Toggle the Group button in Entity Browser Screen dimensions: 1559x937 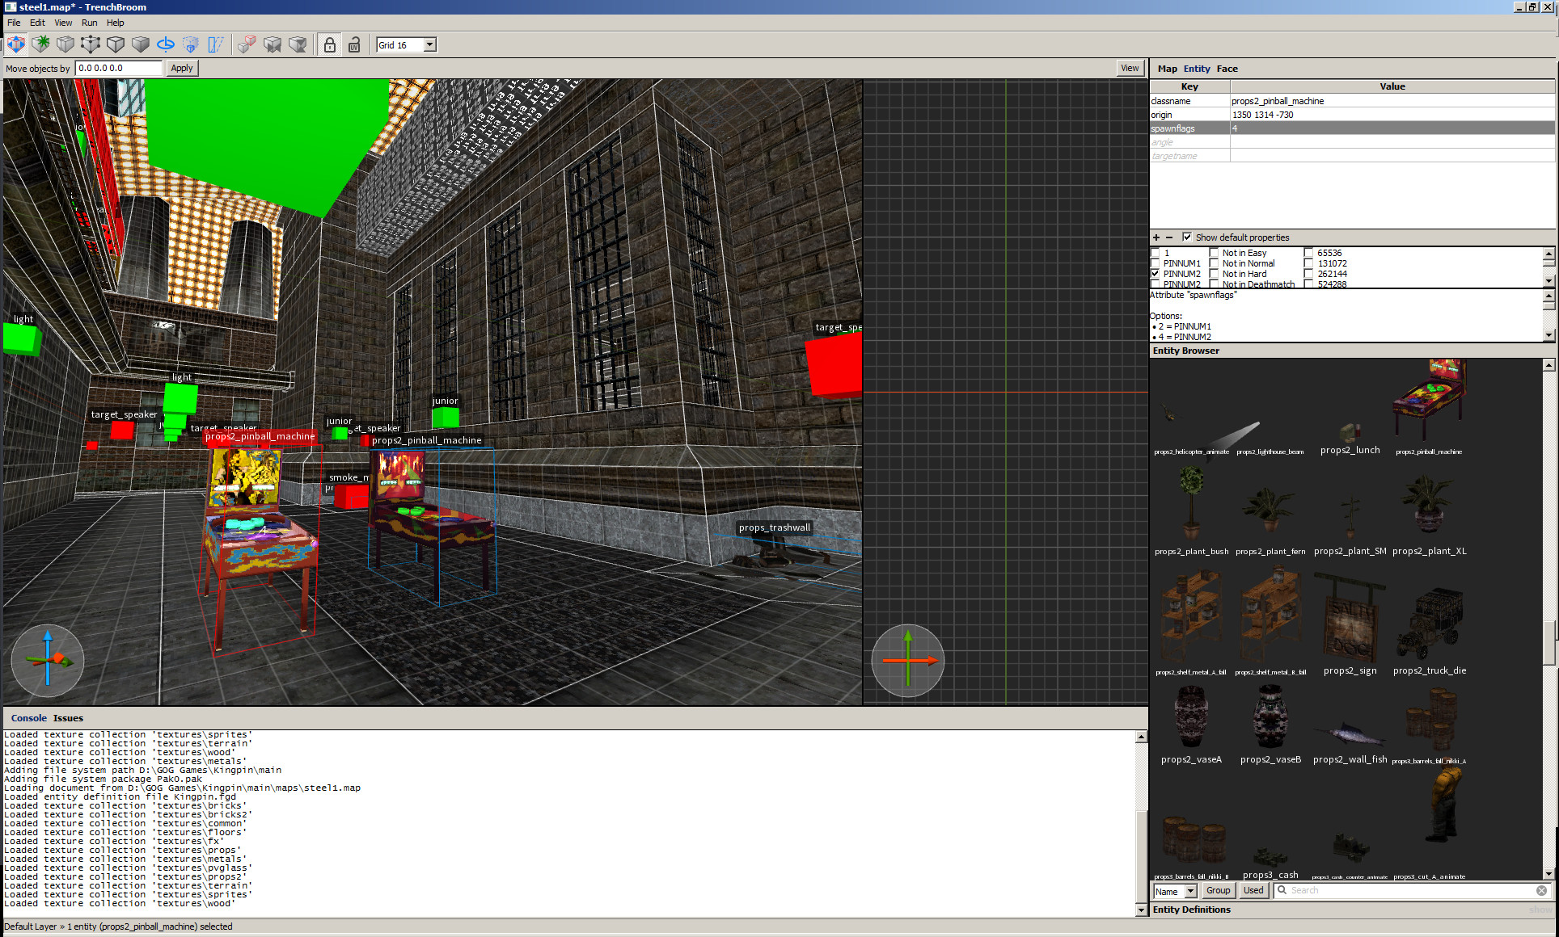(x=1218, y=890)
